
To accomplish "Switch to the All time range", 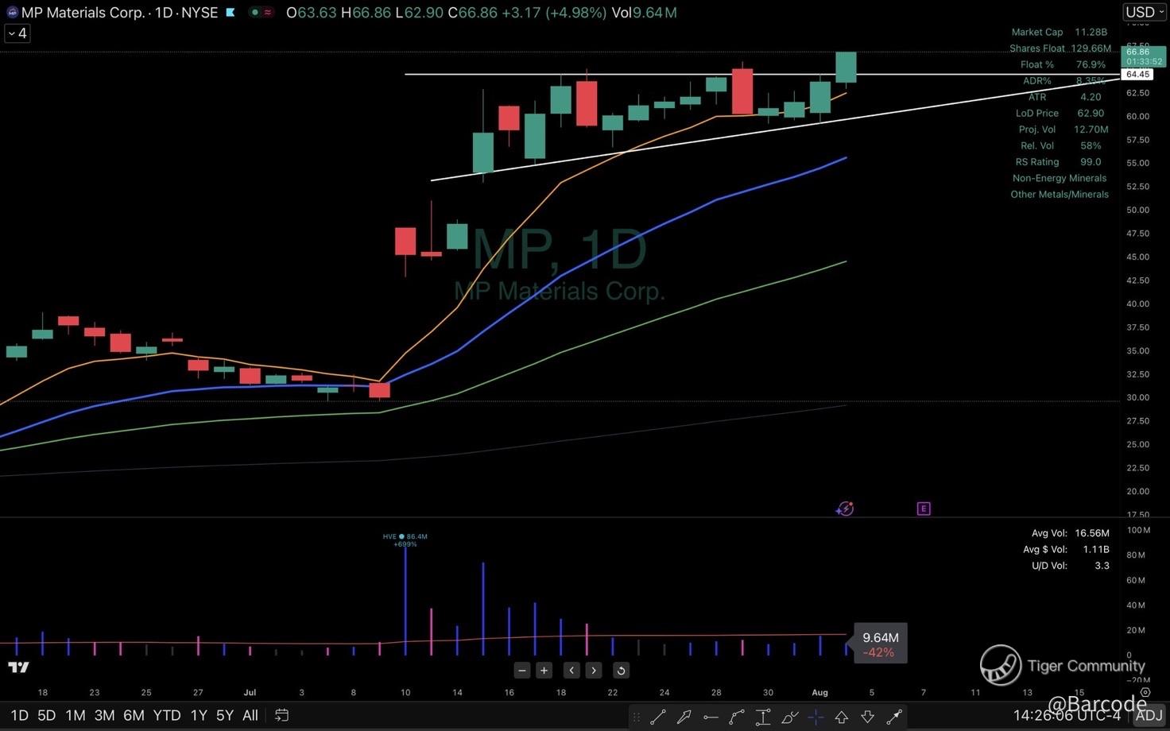I will pos(250,715).
